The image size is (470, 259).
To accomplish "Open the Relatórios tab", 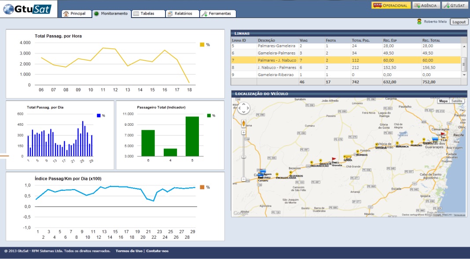I will 183,14.
